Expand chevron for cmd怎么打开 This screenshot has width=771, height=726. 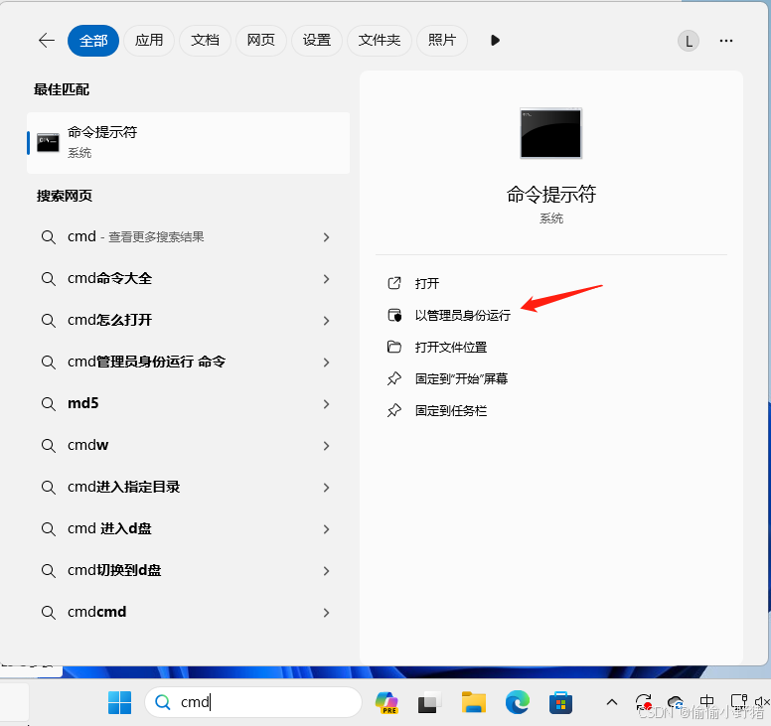point(326,321)
